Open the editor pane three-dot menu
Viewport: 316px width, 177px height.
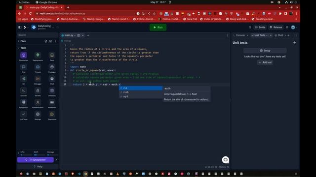point(227,35)
